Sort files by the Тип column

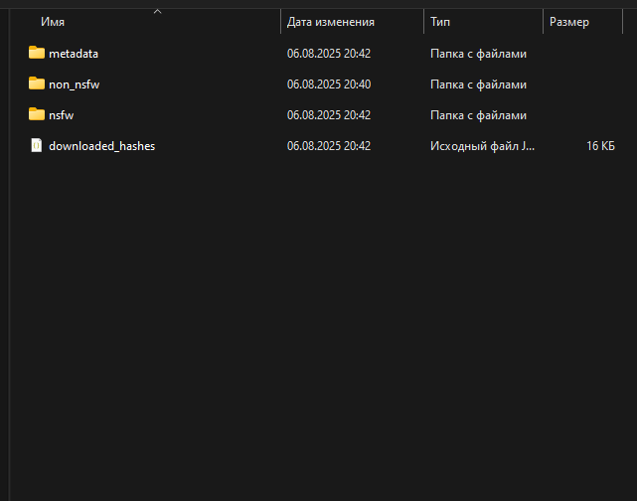point(440,22)
